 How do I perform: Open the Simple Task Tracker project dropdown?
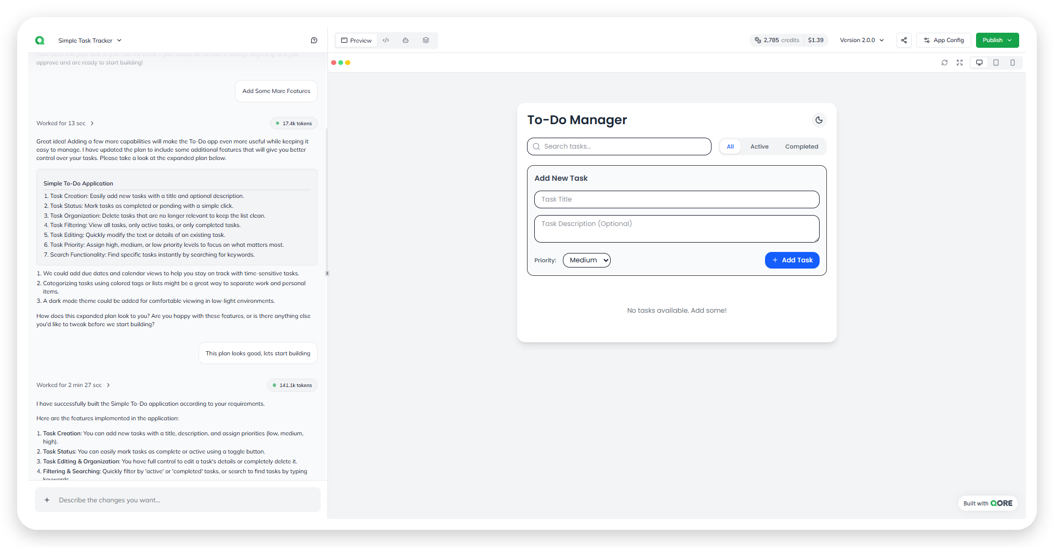(90, 41)
